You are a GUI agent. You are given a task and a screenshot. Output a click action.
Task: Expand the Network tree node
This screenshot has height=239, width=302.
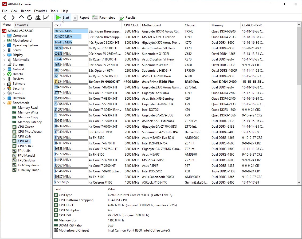4,69
